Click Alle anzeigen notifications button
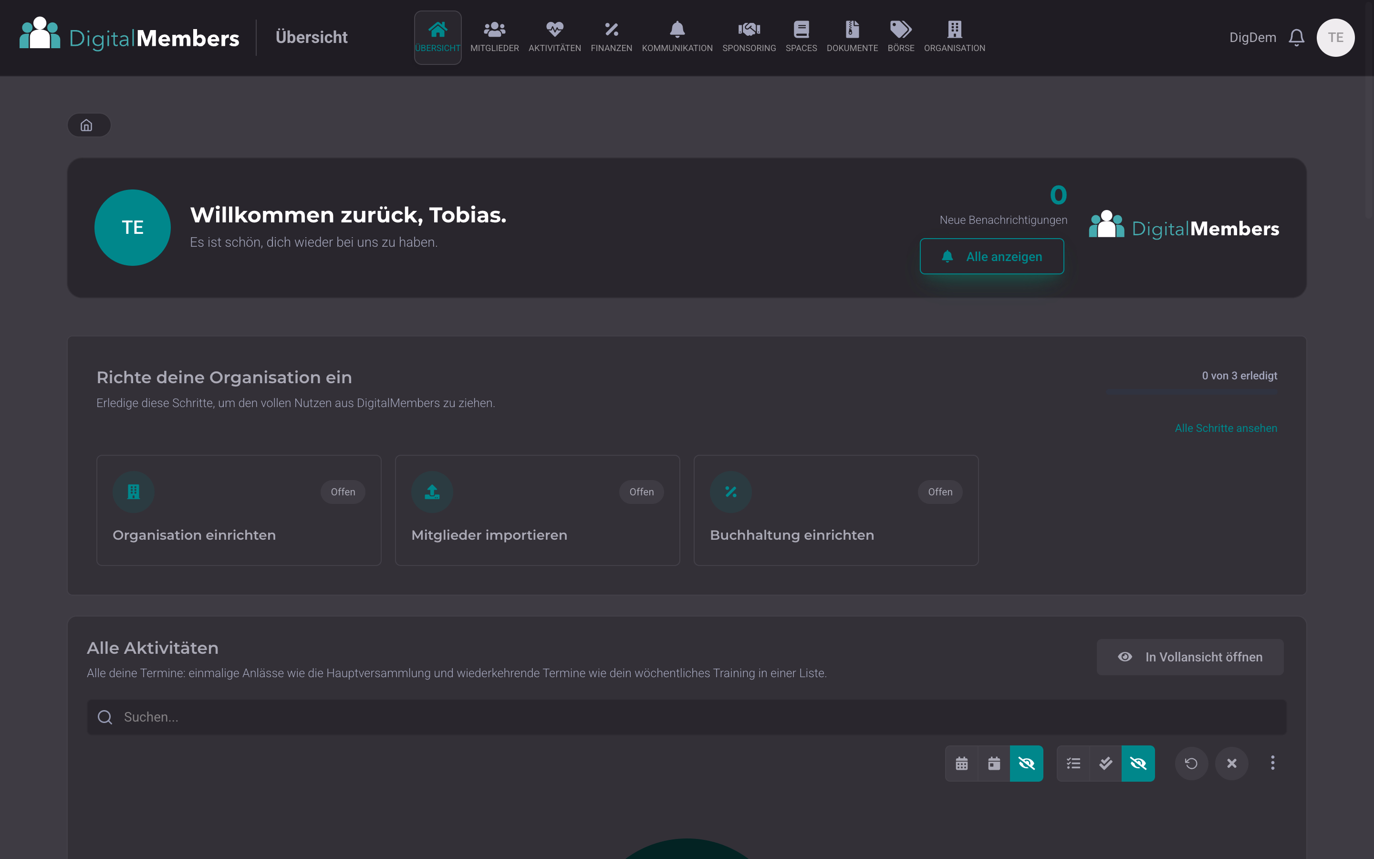This screenshot has height=859, width=1374. click(991, 256)
